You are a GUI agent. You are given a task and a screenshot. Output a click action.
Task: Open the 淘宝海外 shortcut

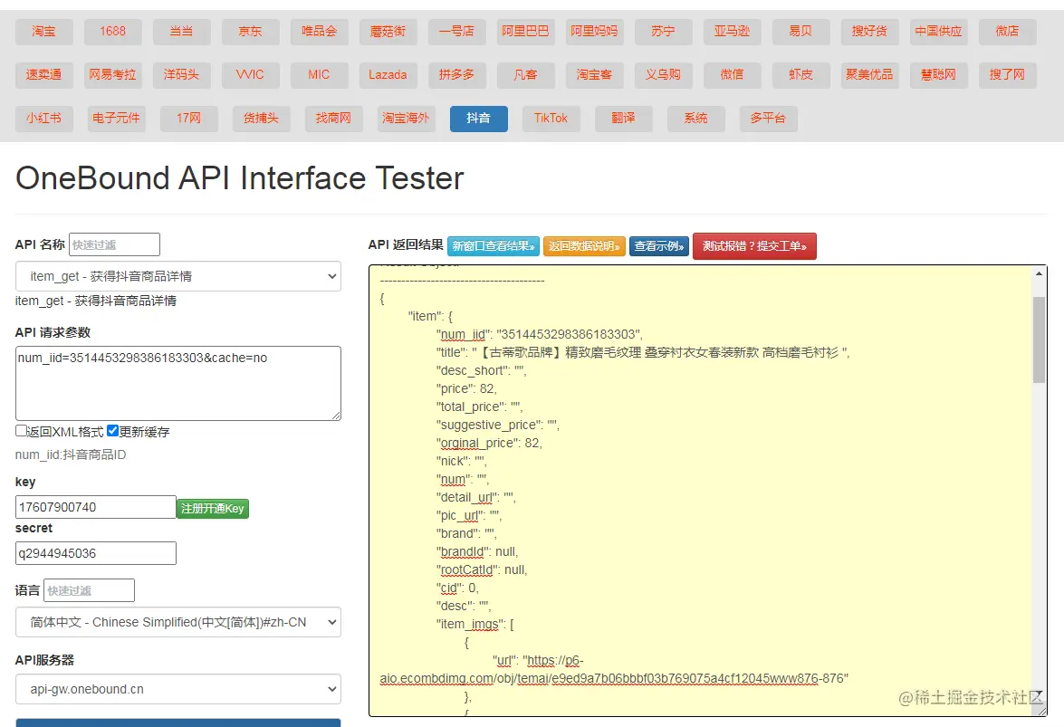[406, 118]
